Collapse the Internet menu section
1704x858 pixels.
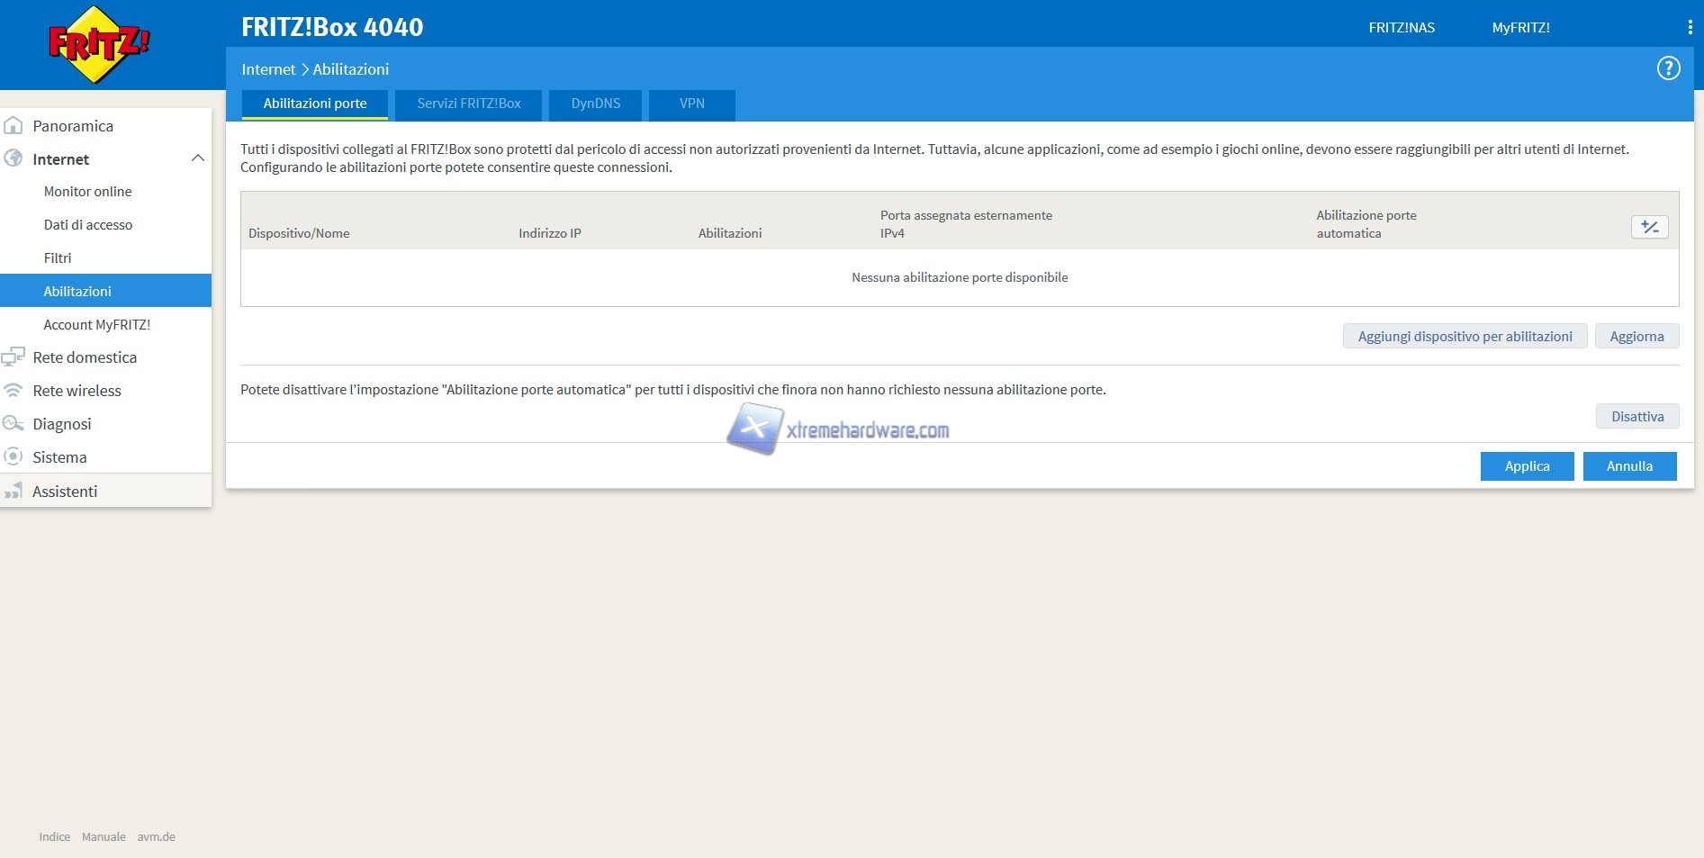198,159
